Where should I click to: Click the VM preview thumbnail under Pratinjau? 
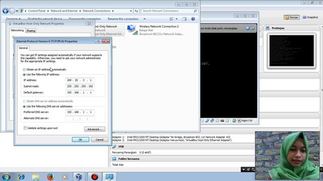pyautogui.click(x=292, y=51)
